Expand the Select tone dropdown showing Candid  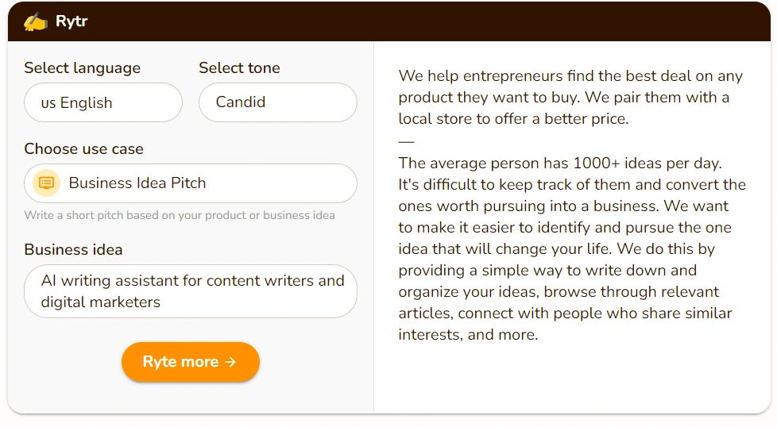point(277,102)
